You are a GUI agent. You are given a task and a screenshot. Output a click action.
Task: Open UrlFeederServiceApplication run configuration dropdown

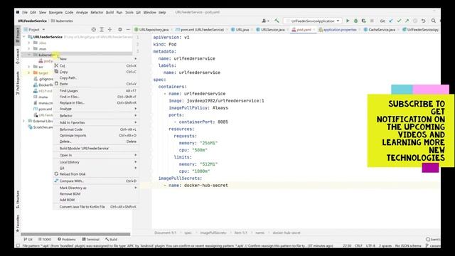click(x=313, y=21)
